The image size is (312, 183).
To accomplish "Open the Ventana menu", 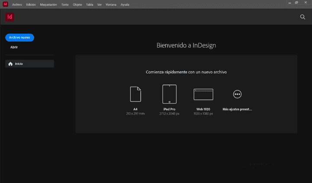I will pyautogui.click(x=111, y=5).
